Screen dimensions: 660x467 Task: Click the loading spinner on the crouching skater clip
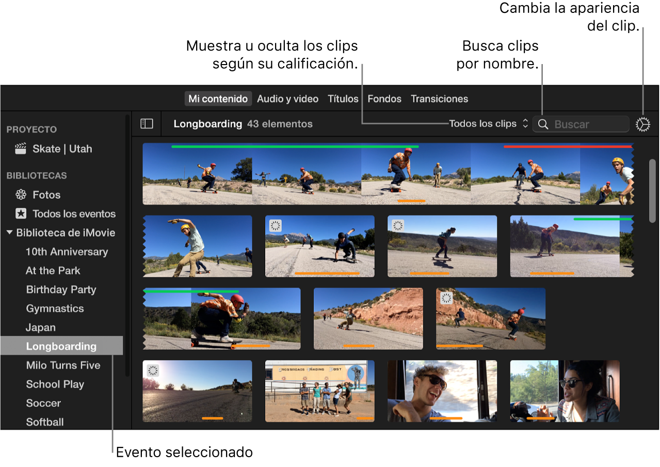[x=276, y=225]
